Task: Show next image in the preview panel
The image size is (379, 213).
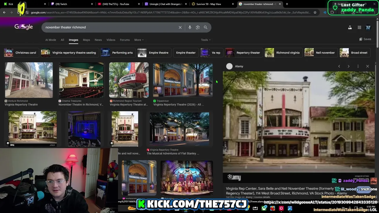Action: 349,66
